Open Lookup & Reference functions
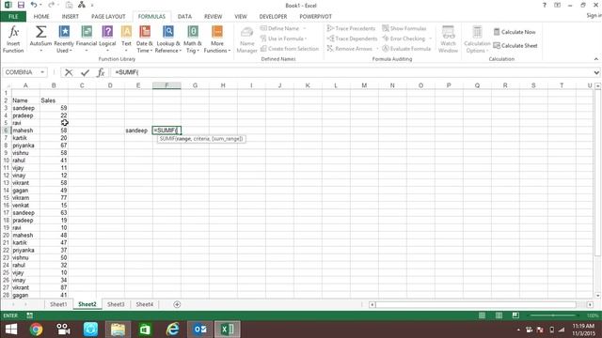 [x=168, y=39]
